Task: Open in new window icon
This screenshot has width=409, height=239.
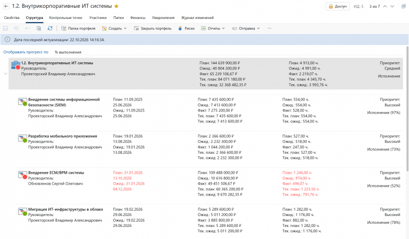Action: click(403, 6)
